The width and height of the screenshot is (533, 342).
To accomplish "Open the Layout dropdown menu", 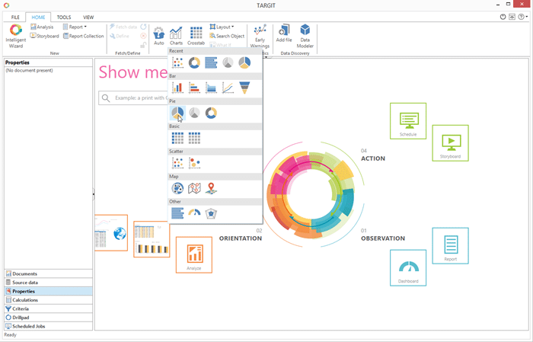I will point(224,27).
